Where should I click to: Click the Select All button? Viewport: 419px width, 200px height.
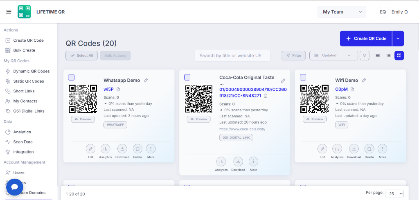tap(81, 56)
